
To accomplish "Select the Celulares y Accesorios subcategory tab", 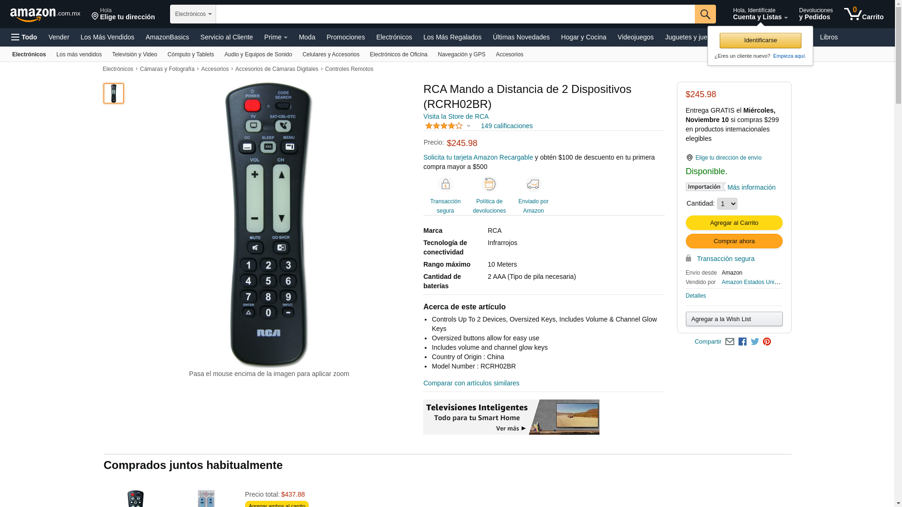I will (331, 54).
